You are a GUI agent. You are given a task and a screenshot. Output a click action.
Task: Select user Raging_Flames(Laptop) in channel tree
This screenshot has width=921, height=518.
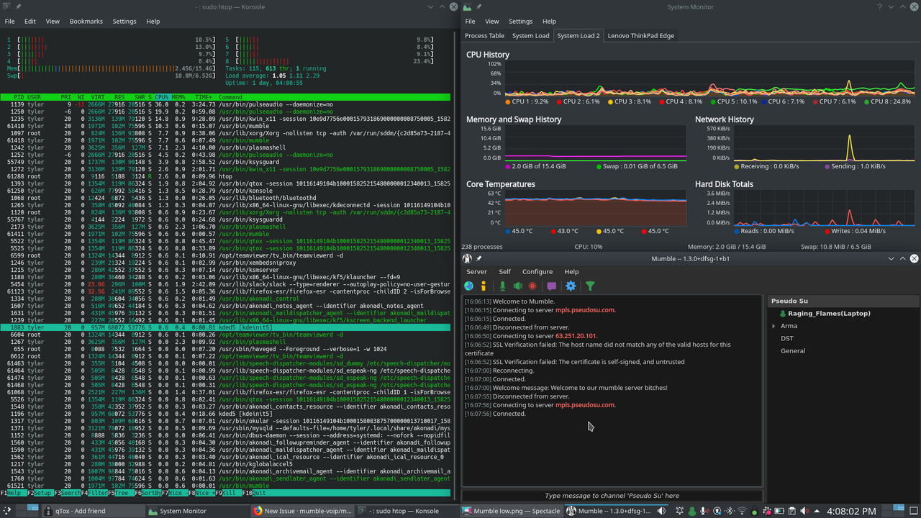click(x=829, y=314)
